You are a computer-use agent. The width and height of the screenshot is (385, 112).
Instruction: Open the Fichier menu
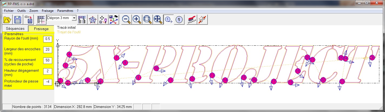pyautogui.click(x=9, y=11)
